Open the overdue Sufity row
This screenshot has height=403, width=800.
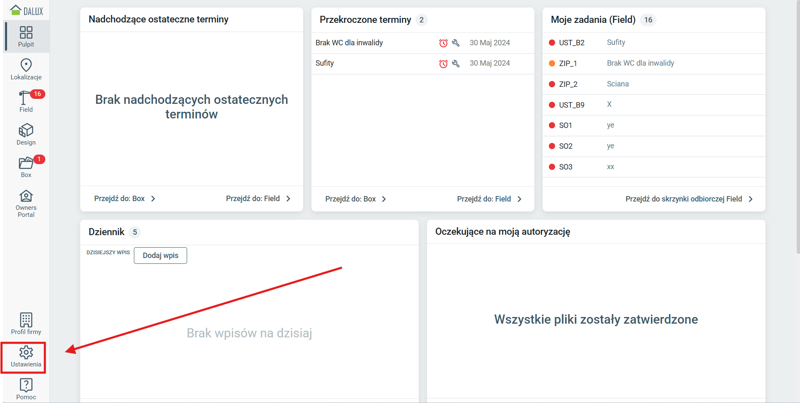click(325, 63)
